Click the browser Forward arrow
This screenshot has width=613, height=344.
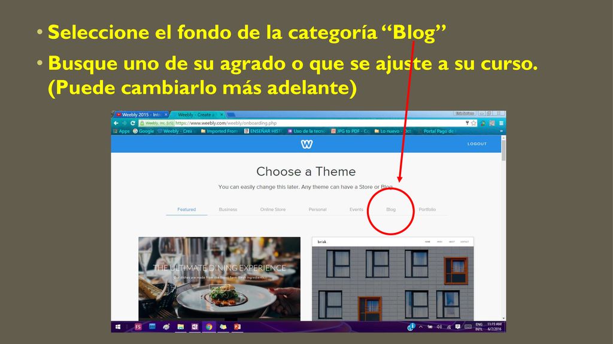[125, 123]
